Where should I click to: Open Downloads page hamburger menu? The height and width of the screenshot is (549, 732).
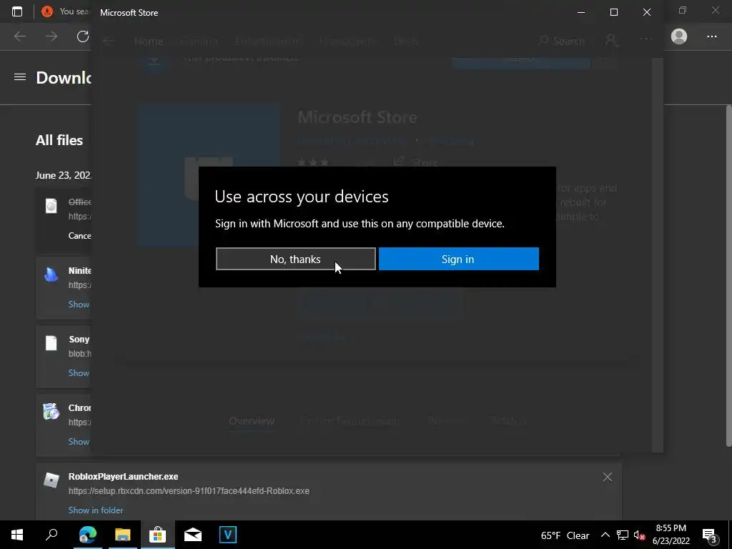tap(19, 77)
